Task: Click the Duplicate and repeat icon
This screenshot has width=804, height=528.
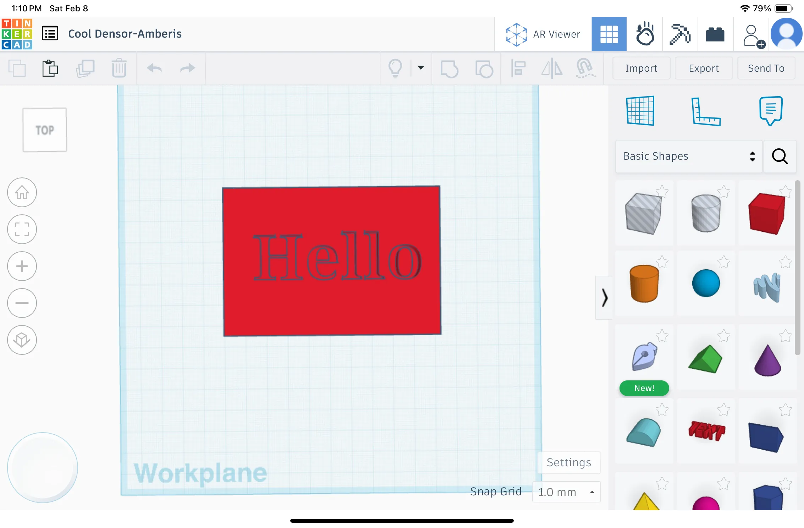Action: 85,68
